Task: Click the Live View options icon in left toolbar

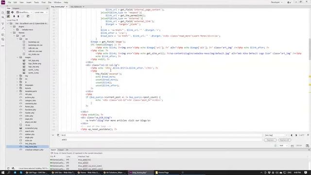Action: 3,24
